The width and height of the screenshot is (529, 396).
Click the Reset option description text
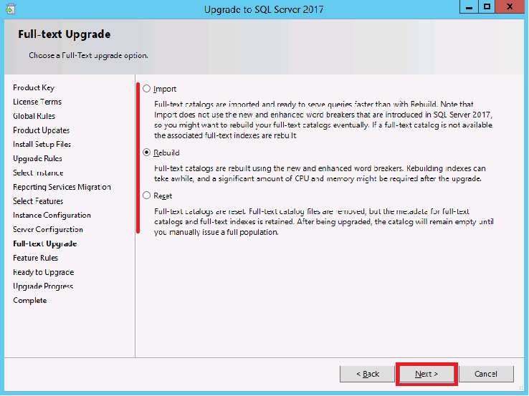coord(324,222)
